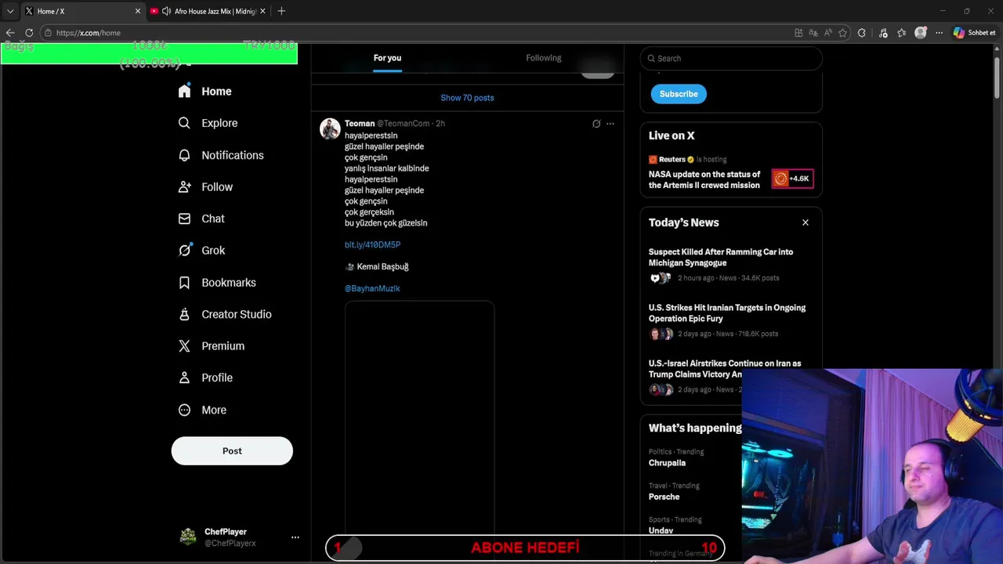Screen dimensions: 1003x564
Task: Click the More circle icon in sidebar
Action: point(184,410)
